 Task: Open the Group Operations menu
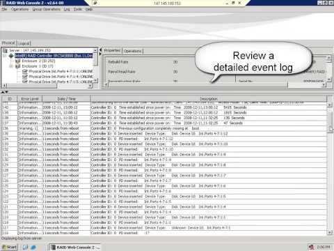[47, 9]
